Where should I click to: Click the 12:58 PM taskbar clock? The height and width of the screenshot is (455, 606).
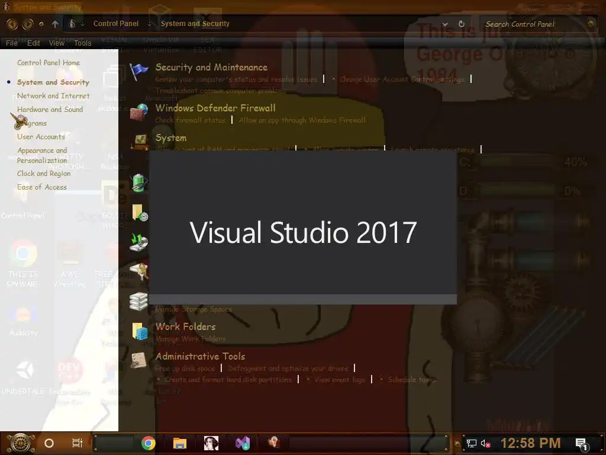(x=531, y=443)
